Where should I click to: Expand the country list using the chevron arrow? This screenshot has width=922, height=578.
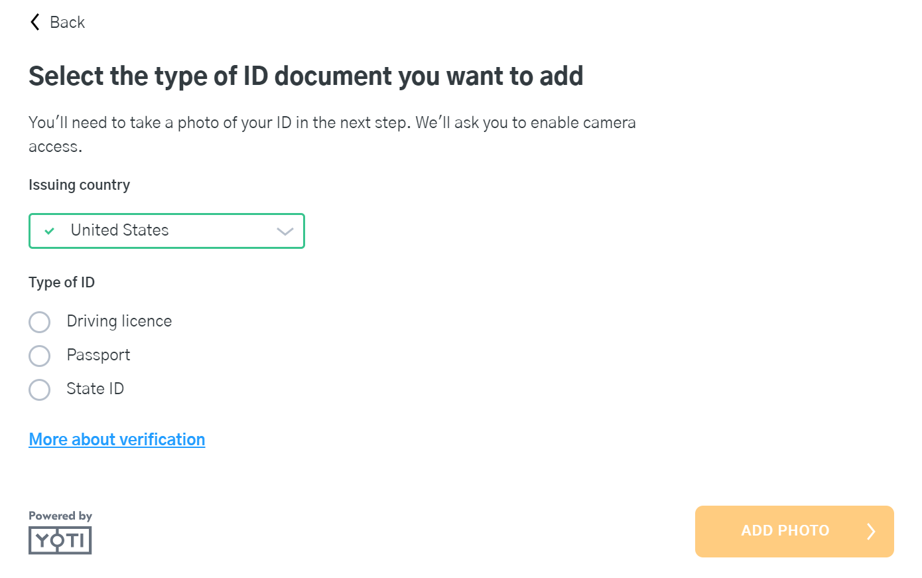coord(285,232)
